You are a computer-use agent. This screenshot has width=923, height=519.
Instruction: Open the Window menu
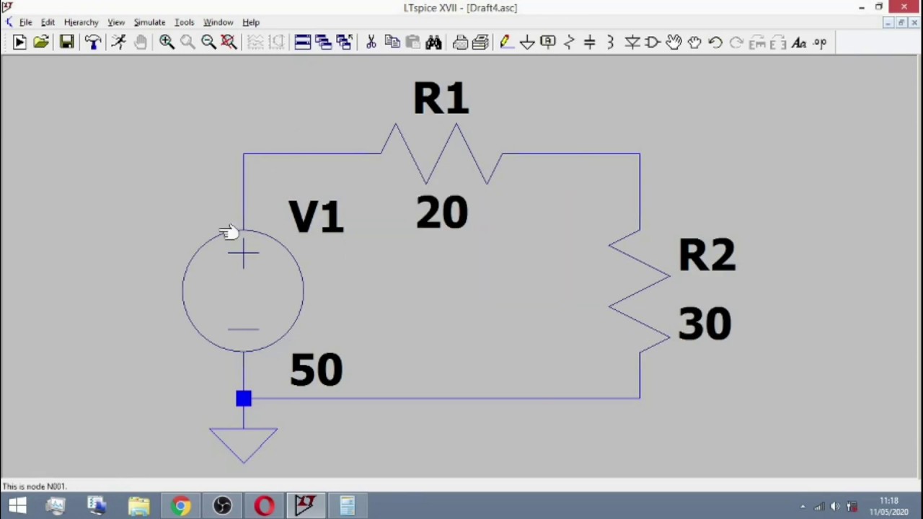(218, 22)
